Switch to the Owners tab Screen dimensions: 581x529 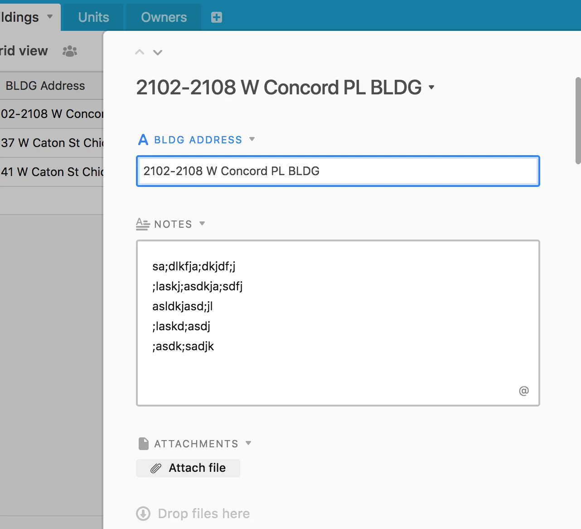164,17
